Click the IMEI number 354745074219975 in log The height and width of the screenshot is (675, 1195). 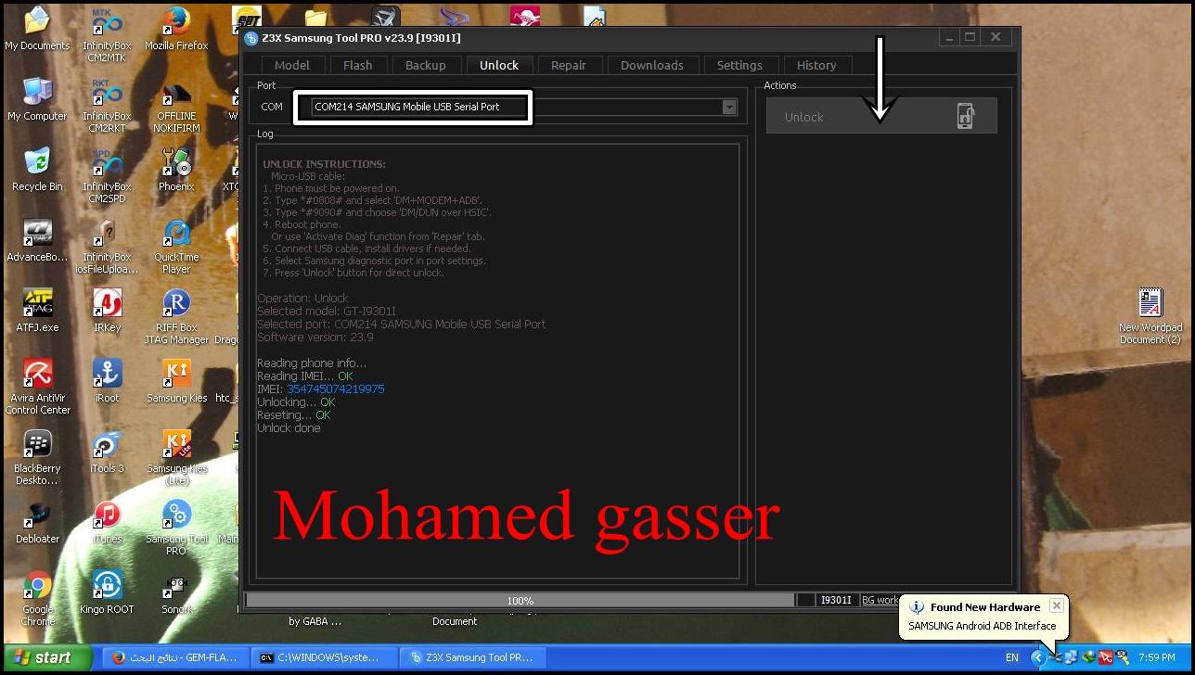(x=335, y=389)
